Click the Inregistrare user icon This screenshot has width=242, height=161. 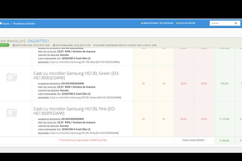[x=142, y=23]
